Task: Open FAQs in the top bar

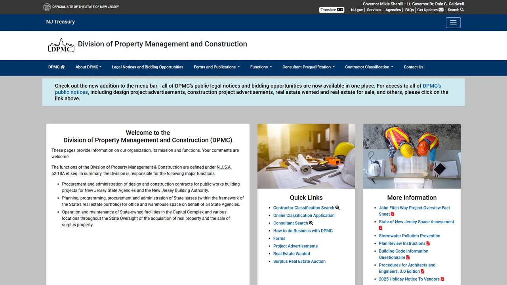Action: 410,10
